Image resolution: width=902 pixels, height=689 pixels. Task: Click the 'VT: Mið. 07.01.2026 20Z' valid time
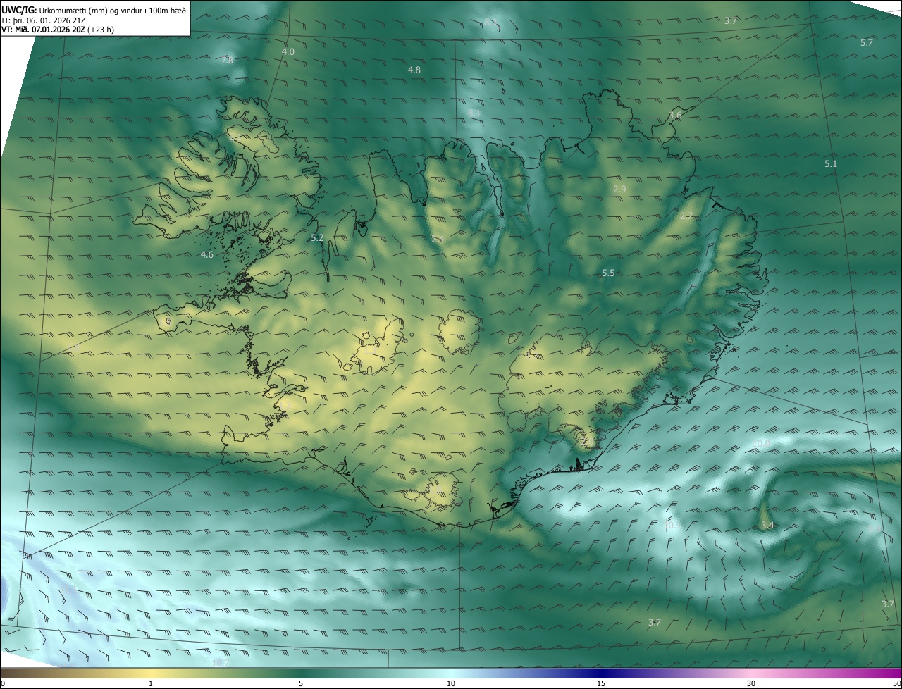point(44,30)
